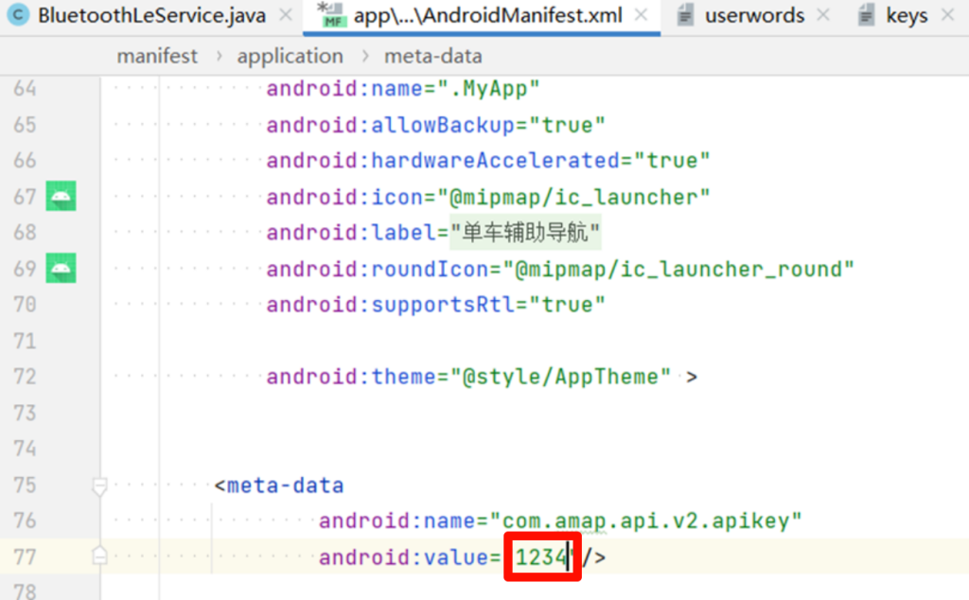
Task: Close the BluetoothLeService.java tab
Action: 286,16
